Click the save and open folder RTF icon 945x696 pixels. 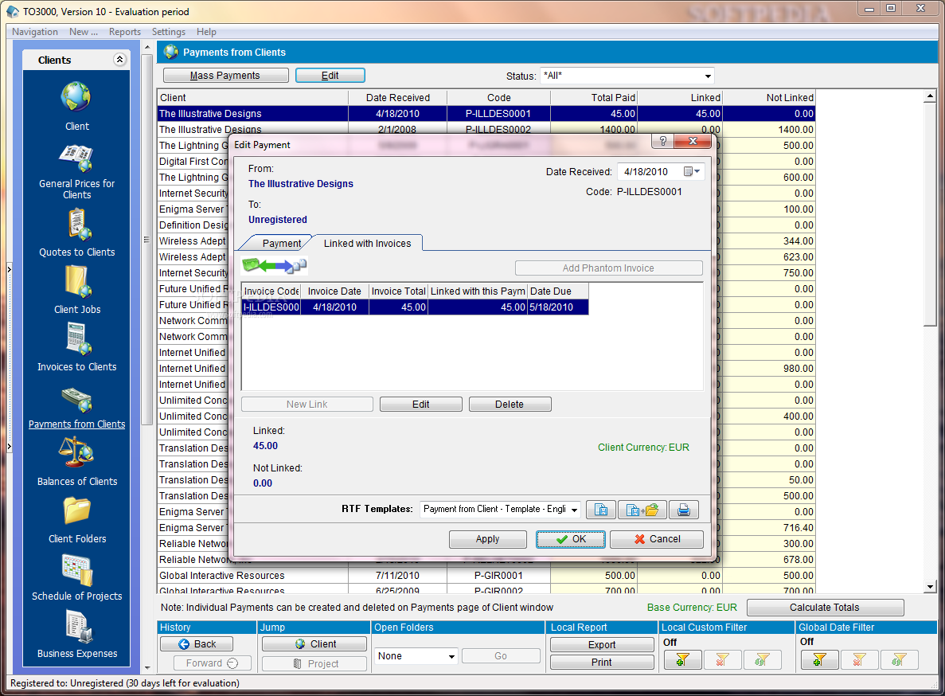(x=642, y=510)
